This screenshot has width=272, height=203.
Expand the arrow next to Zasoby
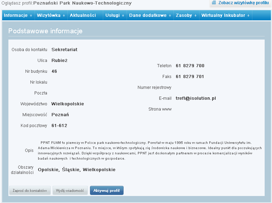coord(195,15)
